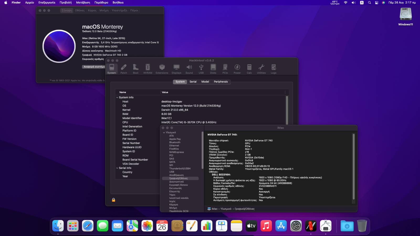The width and height of the screenshot is (420, 236).
Task: Select Thunderbolt/USB4 in System Information sidebar
Action: [180, 169]
